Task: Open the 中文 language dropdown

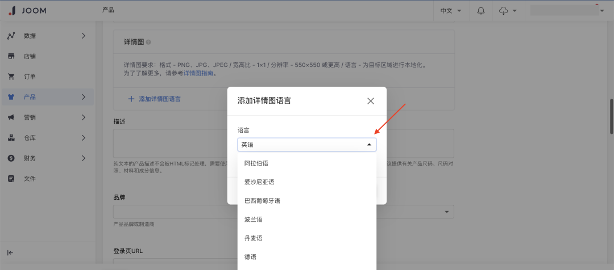Action: (x=451, y=11)
